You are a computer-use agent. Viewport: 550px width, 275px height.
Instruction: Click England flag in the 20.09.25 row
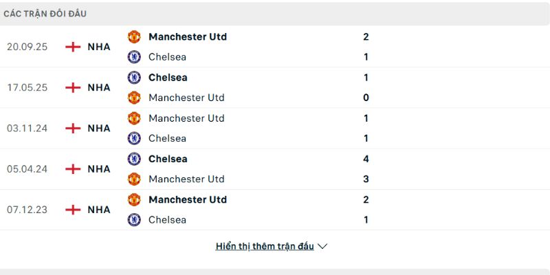(73, 47)
